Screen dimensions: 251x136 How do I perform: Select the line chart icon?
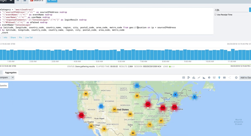199,78
